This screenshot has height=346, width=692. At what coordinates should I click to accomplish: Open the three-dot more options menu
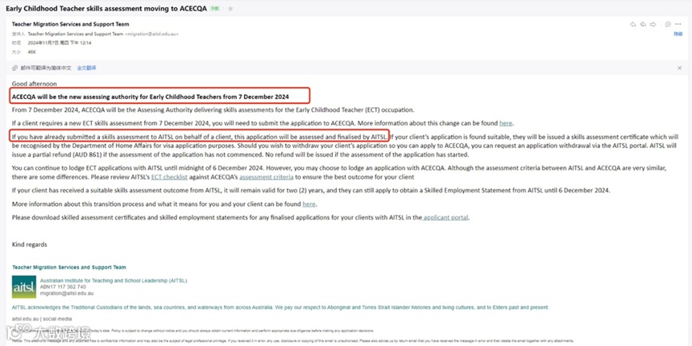coord(678,24)
